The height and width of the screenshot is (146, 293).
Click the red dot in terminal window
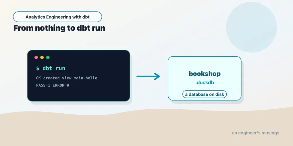pyautogui.click(x=36, y=57)
